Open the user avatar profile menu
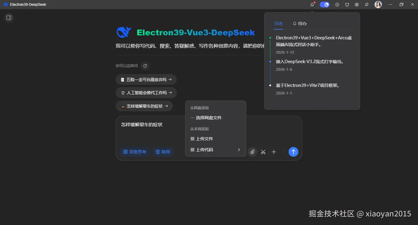Viewport: 418px width, 225px height. tap(378, 4)
